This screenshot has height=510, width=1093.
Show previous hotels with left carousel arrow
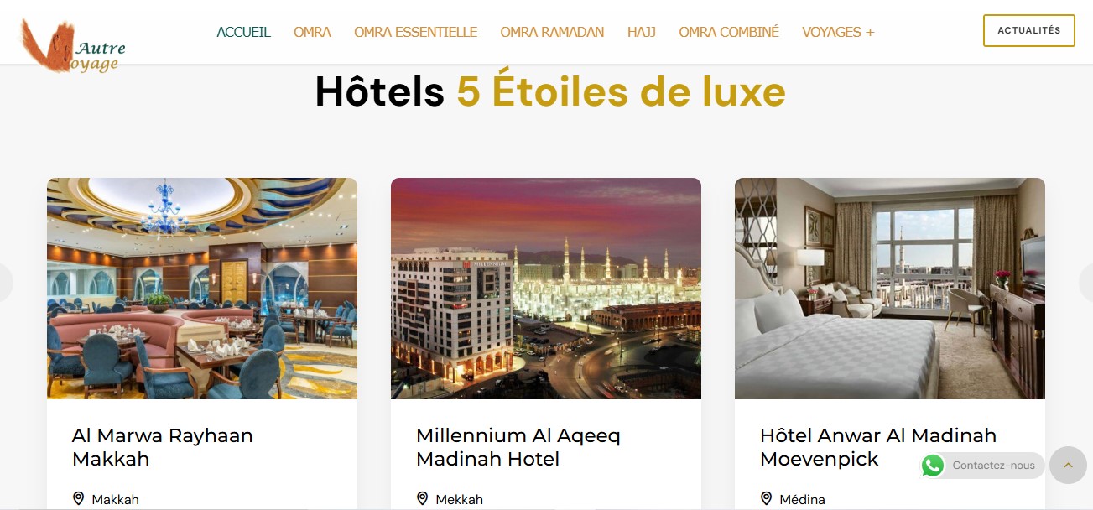pos(5,283)
